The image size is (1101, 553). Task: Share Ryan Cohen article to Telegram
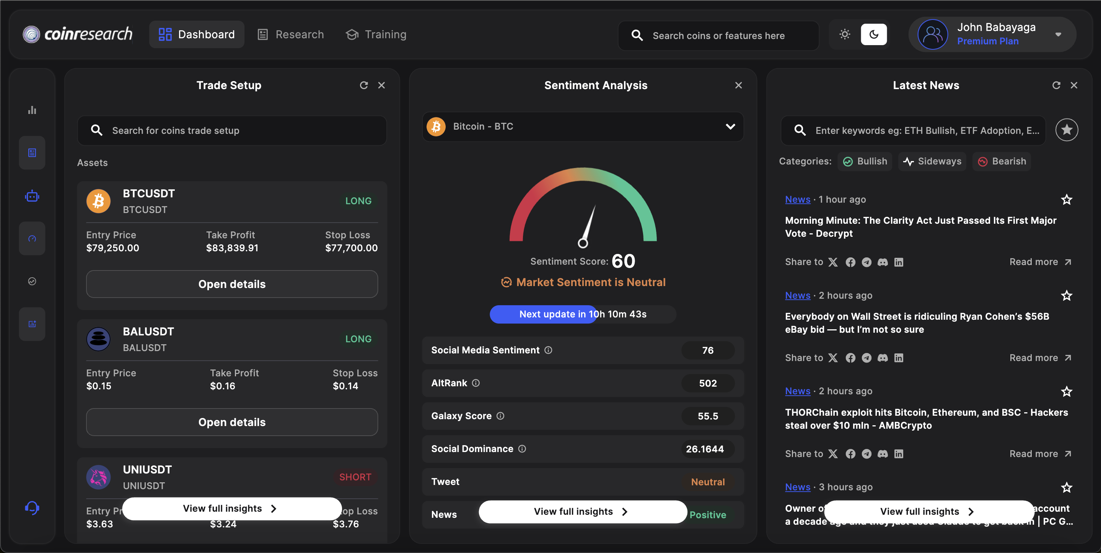click(x=866, y=358)
